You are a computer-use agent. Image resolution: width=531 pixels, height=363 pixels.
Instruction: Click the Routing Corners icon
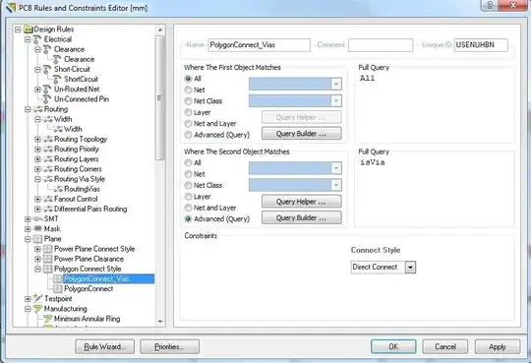click(48, 169)
